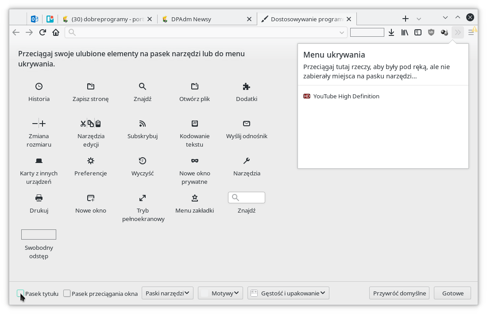This screenshot has width=487, height=314.
Task: Open the hamburger application menu
Action: point(471,32)
